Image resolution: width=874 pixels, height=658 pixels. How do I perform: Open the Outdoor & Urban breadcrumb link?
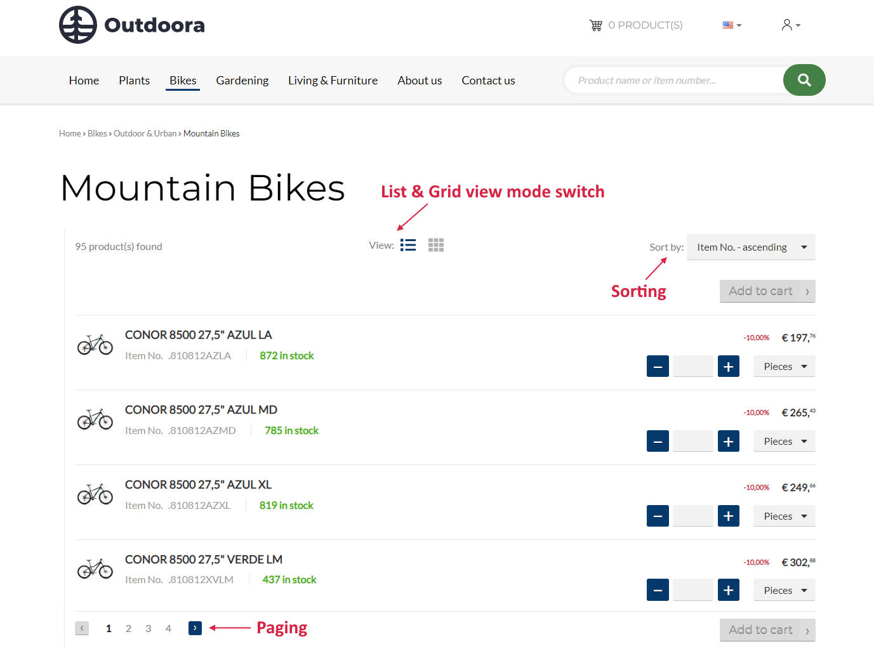[x=145, y=133]
